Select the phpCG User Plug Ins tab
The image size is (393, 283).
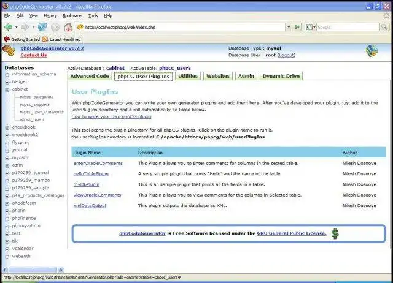pyautogui.click(x=143, y=76)
